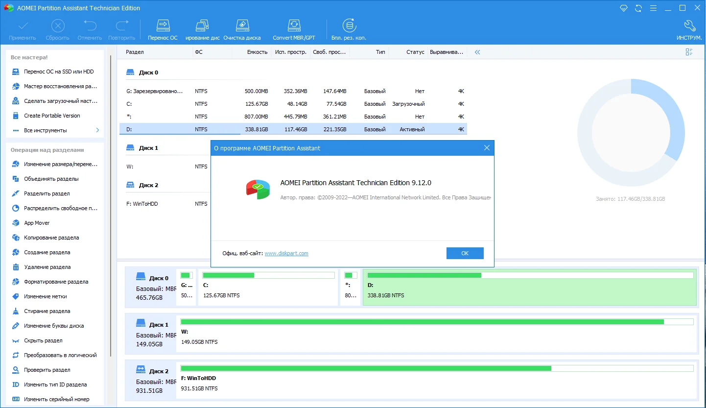Image resolution: width=706 pixels, height=408 pixels.
Task: Click the Undo (Отменить) arrow icon
Action: (x=90, y=25)
